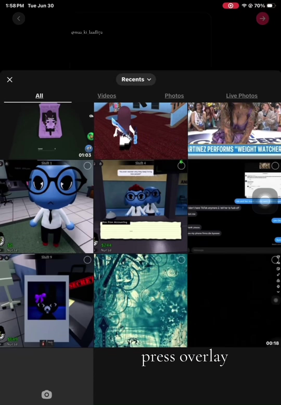
Task: Select the 01:03 purple bed video thumbnail
Action: tap(47, 131)
